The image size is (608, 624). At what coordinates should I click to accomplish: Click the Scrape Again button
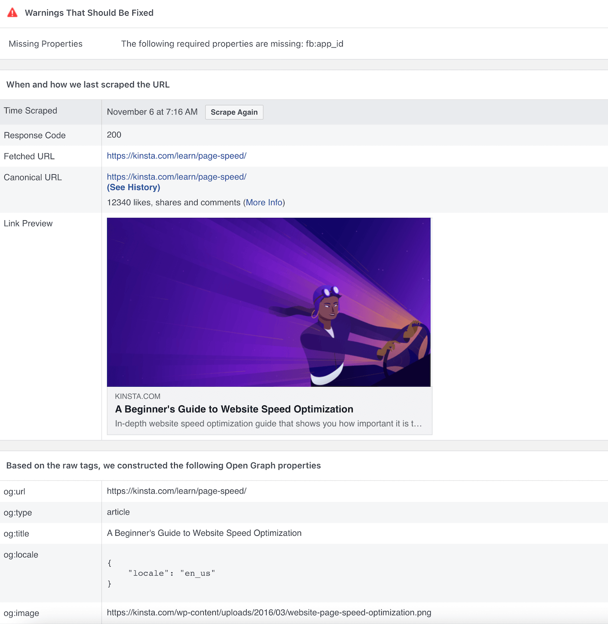click(234, 112)
